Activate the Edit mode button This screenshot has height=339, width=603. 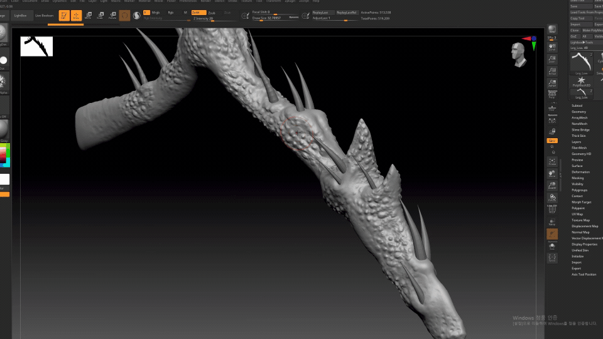click(x=63, y=16)
